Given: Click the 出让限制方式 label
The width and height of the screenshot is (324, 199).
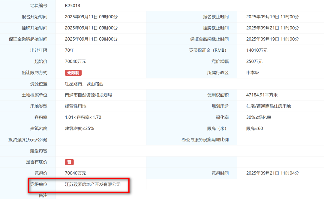Looking at the screenshot, I should [34, 73].
